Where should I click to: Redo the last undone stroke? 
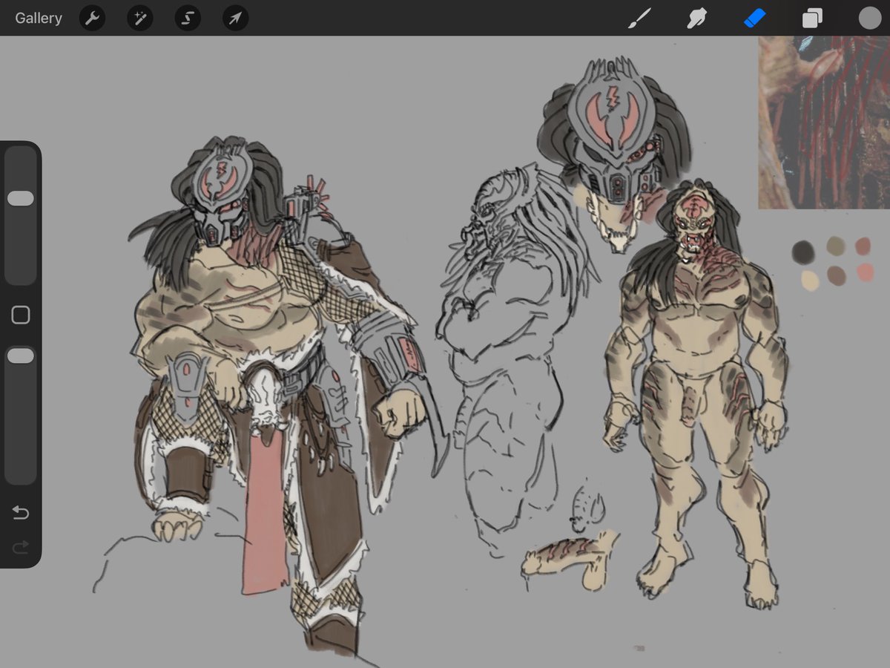(x=21, y=548)
